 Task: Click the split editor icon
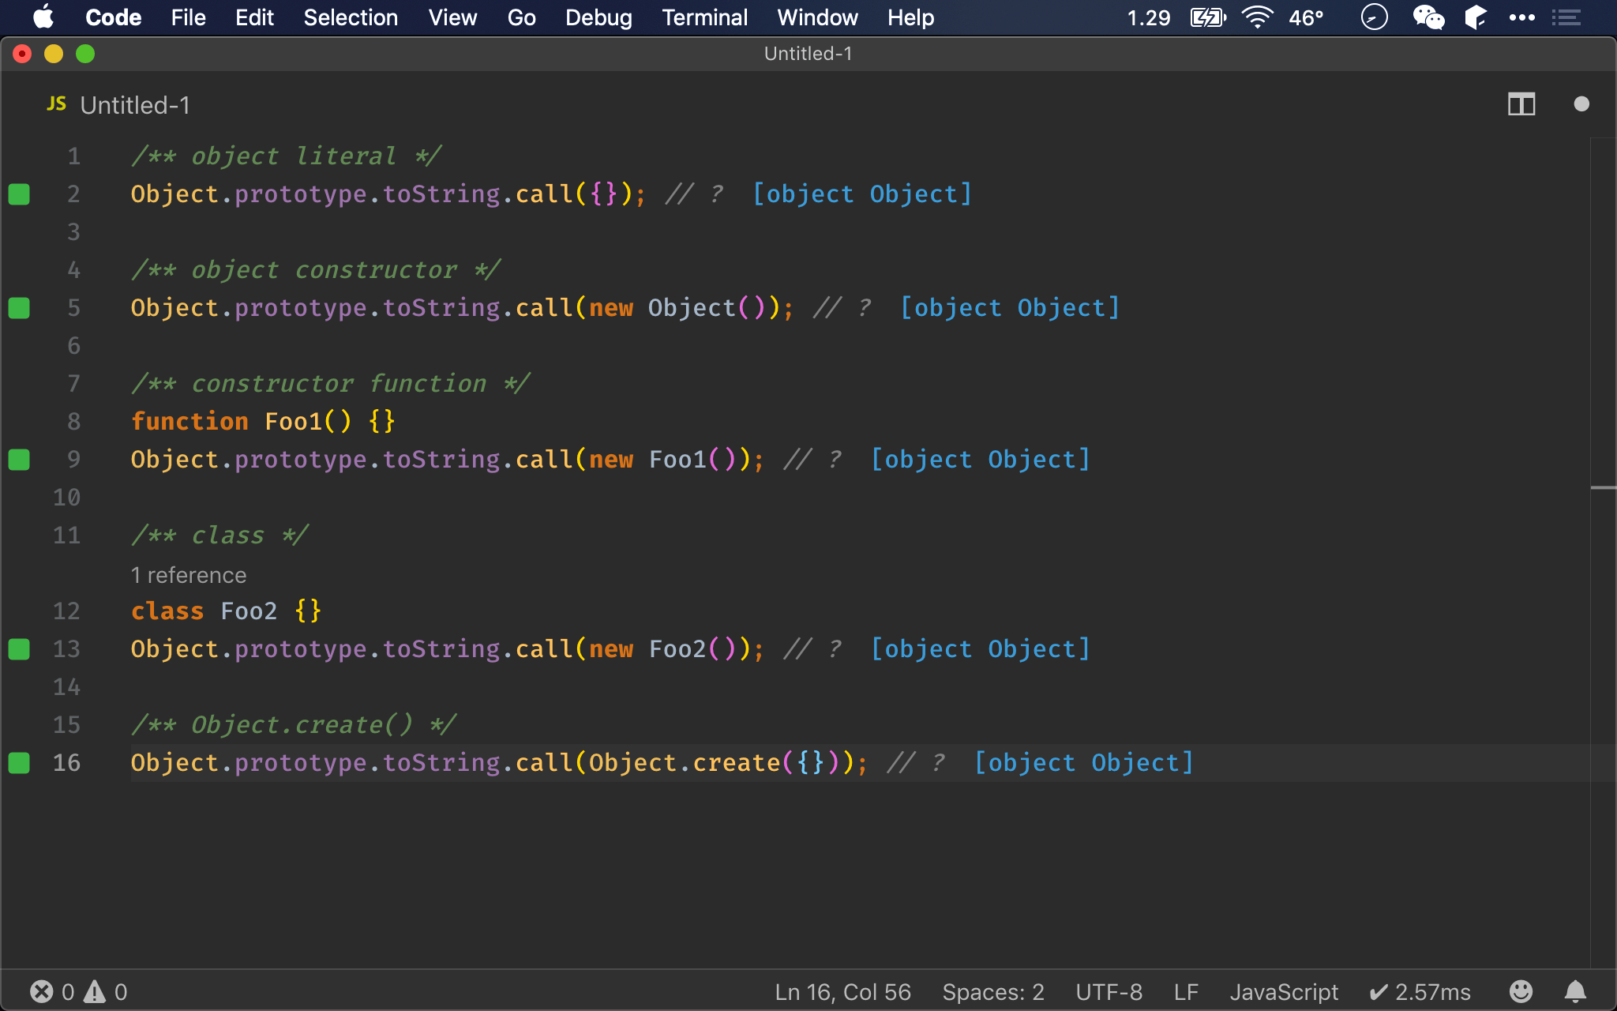pyautogui.click(x=1521, y=103)
